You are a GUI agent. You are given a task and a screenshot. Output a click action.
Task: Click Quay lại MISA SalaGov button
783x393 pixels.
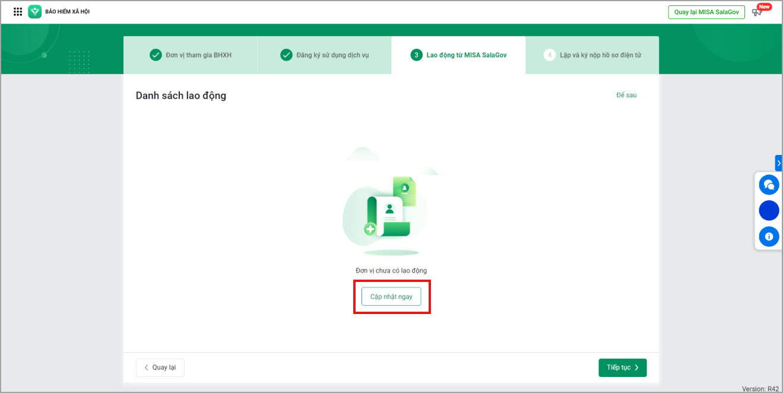tap(706, 12)
